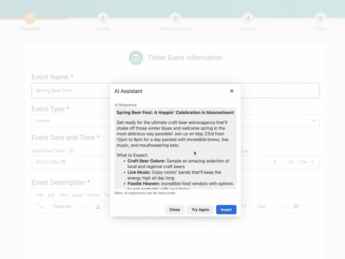
Task: Insert the AI-generated event description
Action: click(226, 209)
